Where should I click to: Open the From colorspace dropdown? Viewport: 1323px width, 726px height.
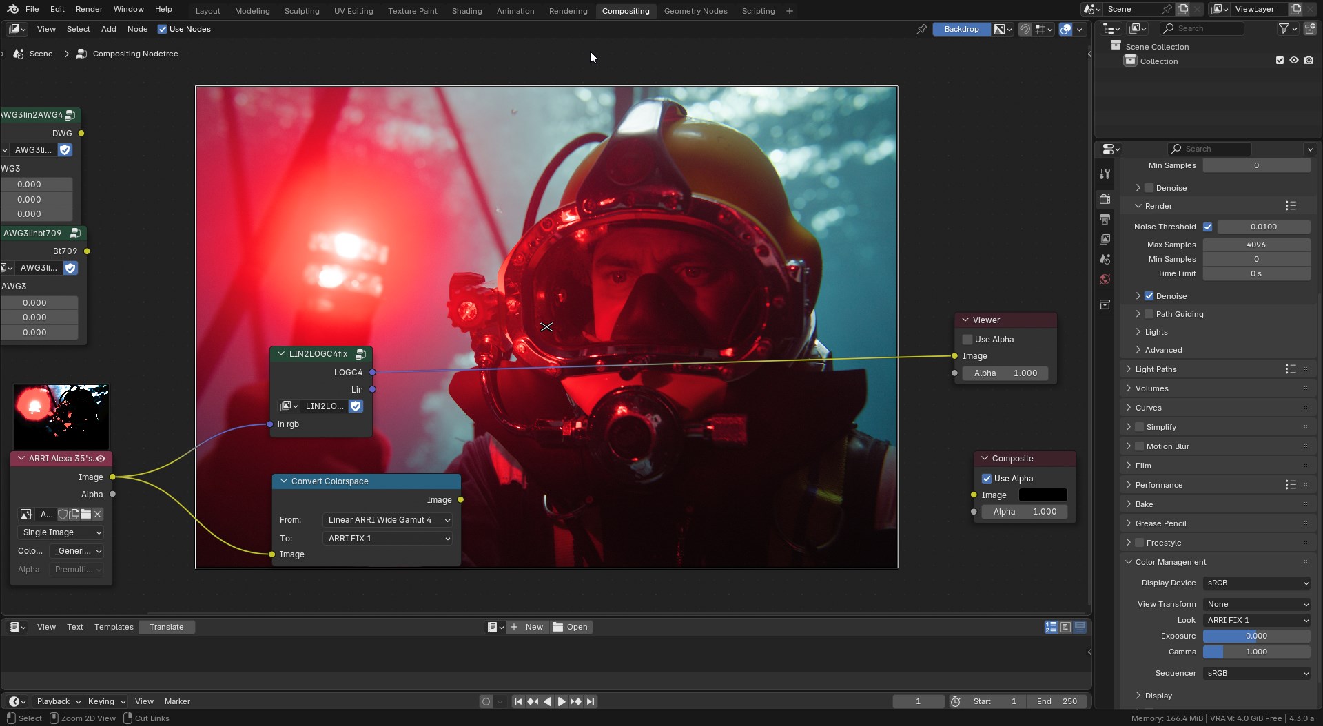tap(387, 520)
